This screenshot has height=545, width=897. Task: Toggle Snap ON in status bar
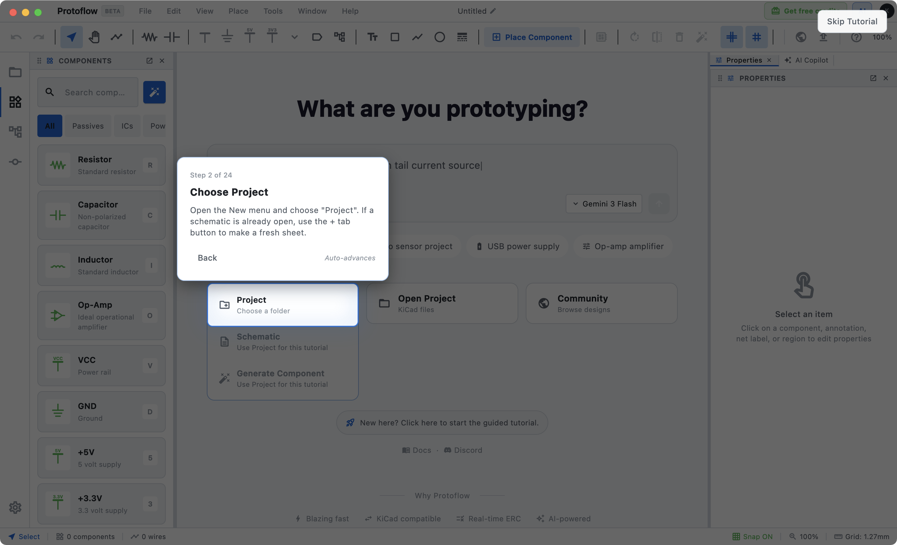752,536
